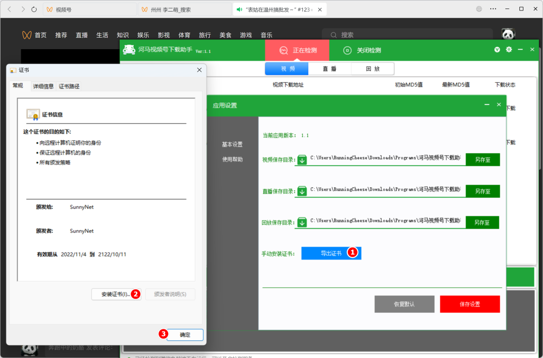Click the browser forward arrow
Viewport: 543px width, 358px height.
(23, 10)
